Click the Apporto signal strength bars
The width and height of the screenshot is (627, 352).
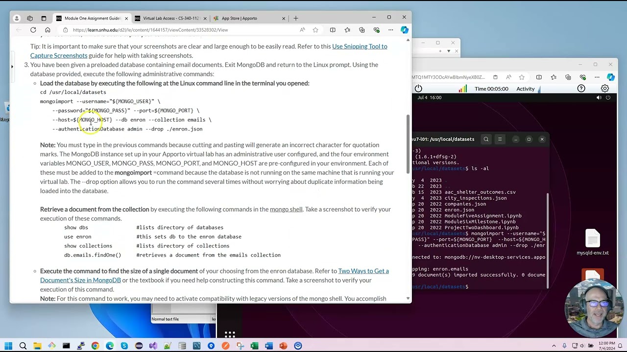tap(462, 88)
